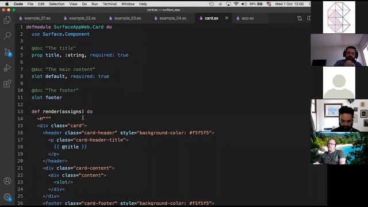Click the green zoom window button

pos(14,10)
